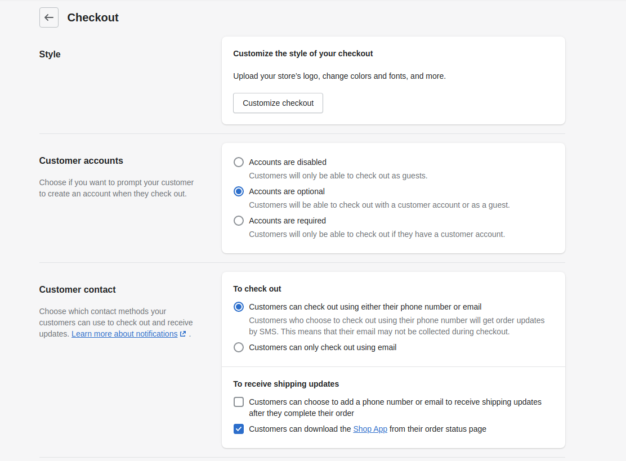Click the Checkout page title
The image size is (626, 461).
[x=93, y=17]
